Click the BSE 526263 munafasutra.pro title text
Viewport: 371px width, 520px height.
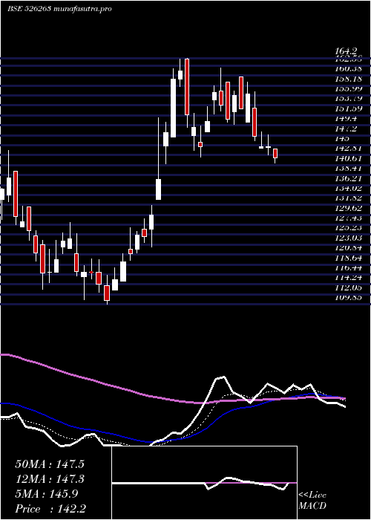[59, 9]
